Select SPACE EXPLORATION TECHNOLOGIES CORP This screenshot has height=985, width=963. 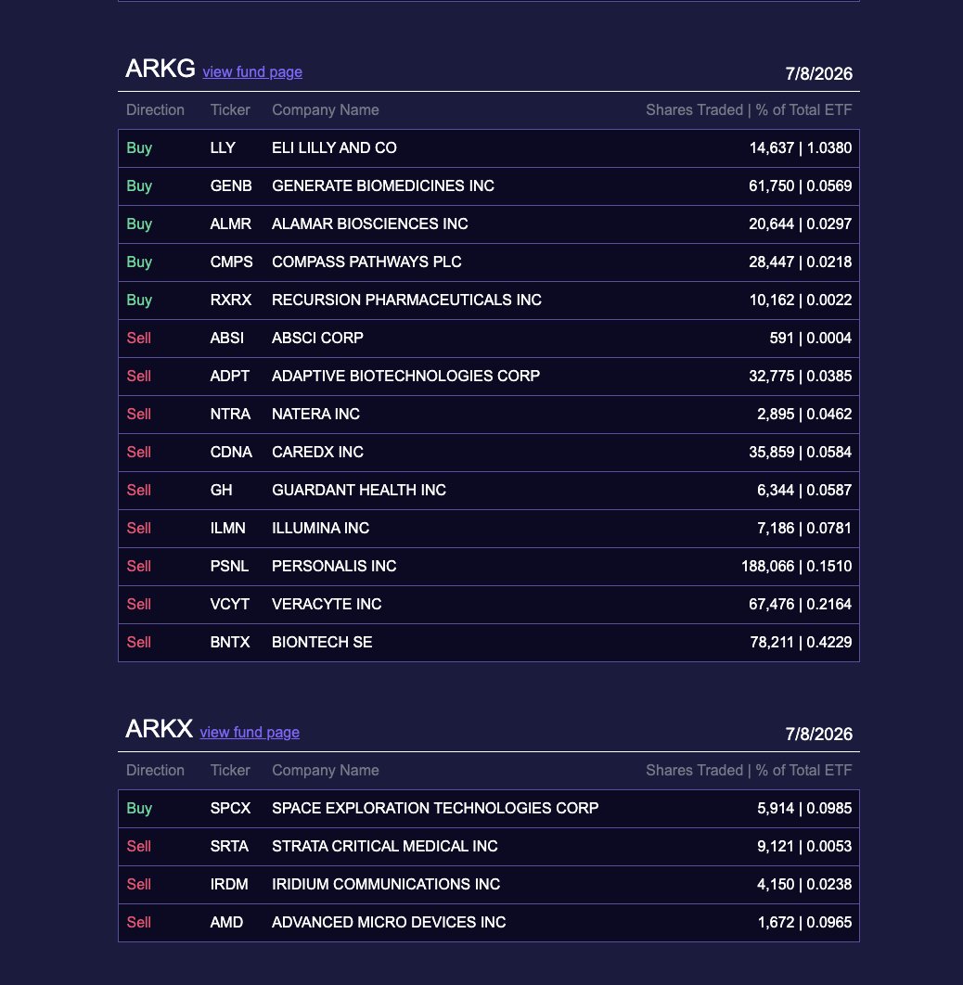pos(435,809)
